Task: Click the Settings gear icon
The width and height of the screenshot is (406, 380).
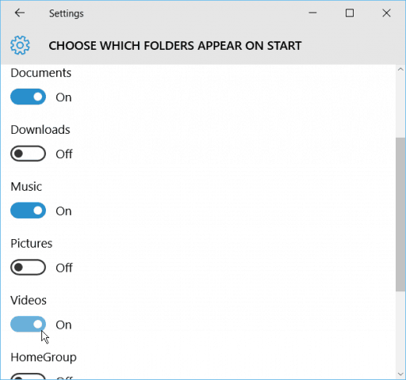Action: [20, 45]
